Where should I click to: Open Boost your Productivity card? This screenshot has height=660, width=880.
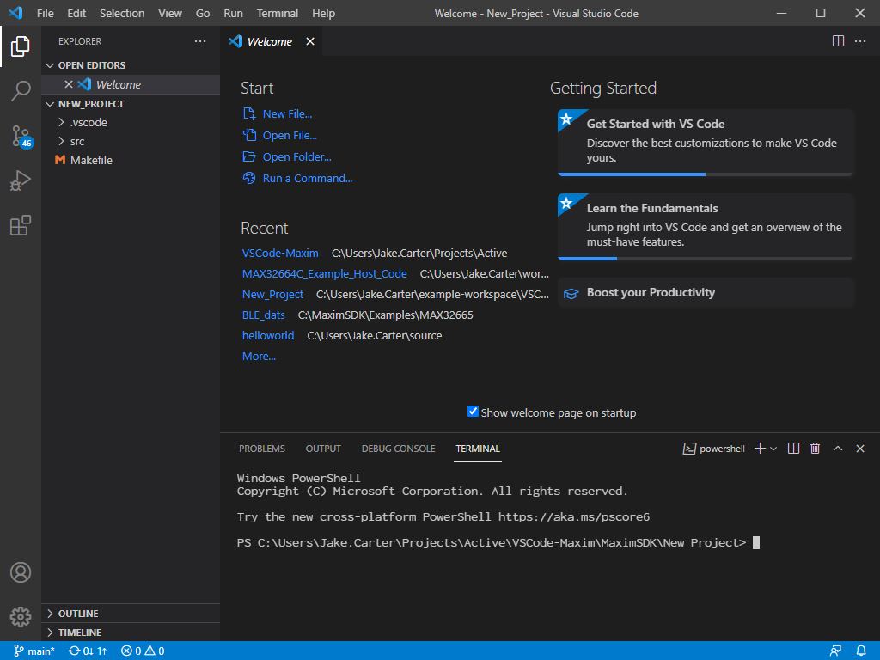[706, 292]
